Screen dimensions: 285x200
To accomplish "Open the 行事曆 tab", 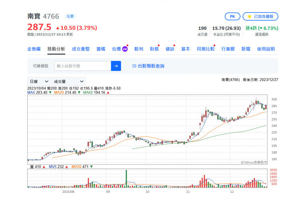I will [x=228, y=49].
